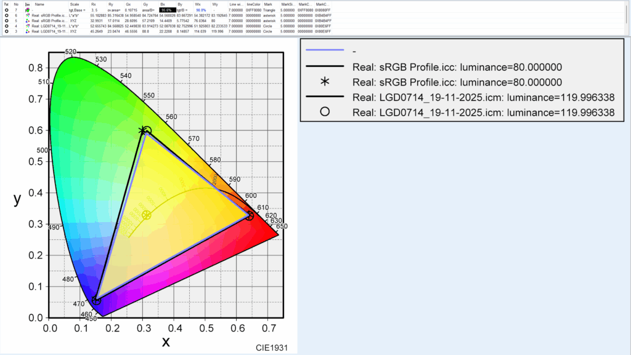631x355 pixels.
Task: Click the Mark column header
Action: coord(268,4)
